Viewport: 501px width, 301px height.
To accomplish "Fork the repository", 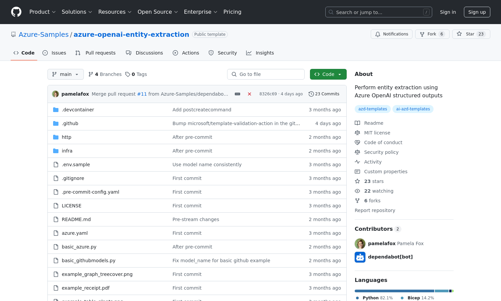I will (x=432, y=34).
